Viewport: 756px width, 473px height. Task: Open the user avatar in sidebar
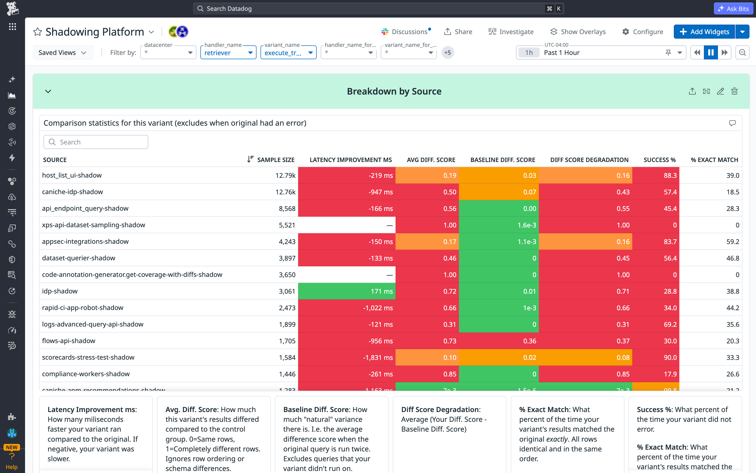coord(12,433)
